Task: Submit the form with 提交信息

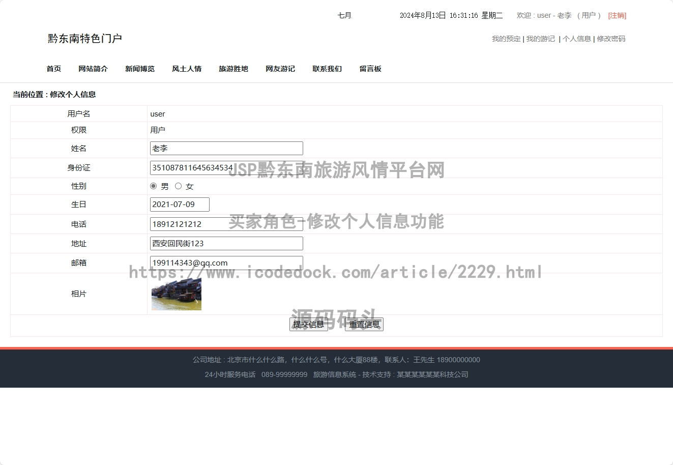Action: pos(309,325)
